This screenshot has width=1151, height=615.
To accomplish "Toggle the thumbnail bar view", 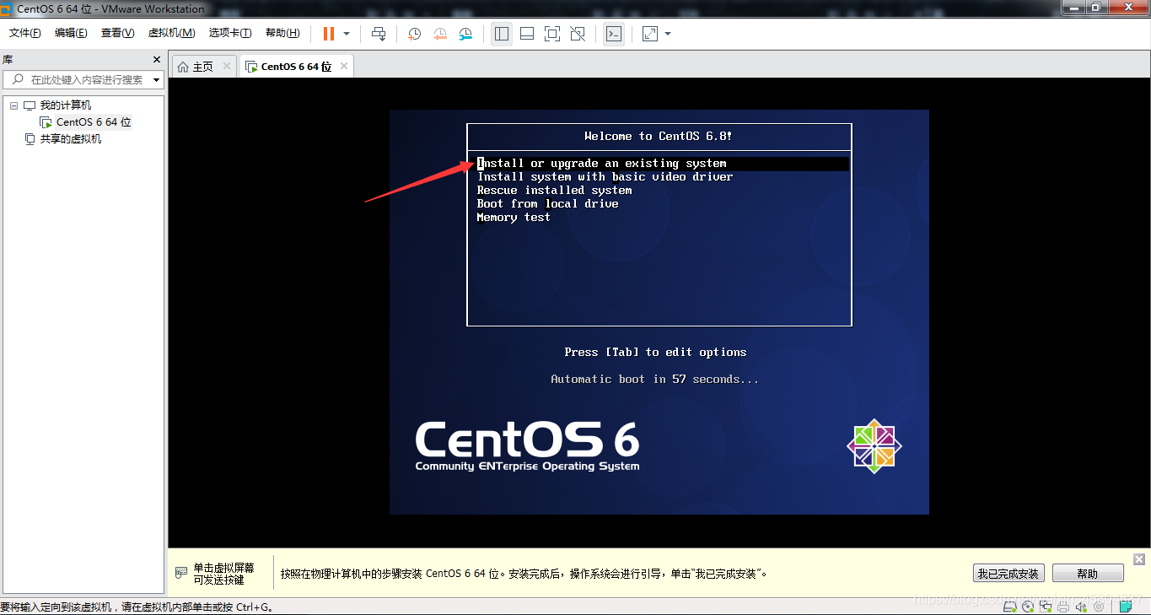I will [x=527, y=34].
